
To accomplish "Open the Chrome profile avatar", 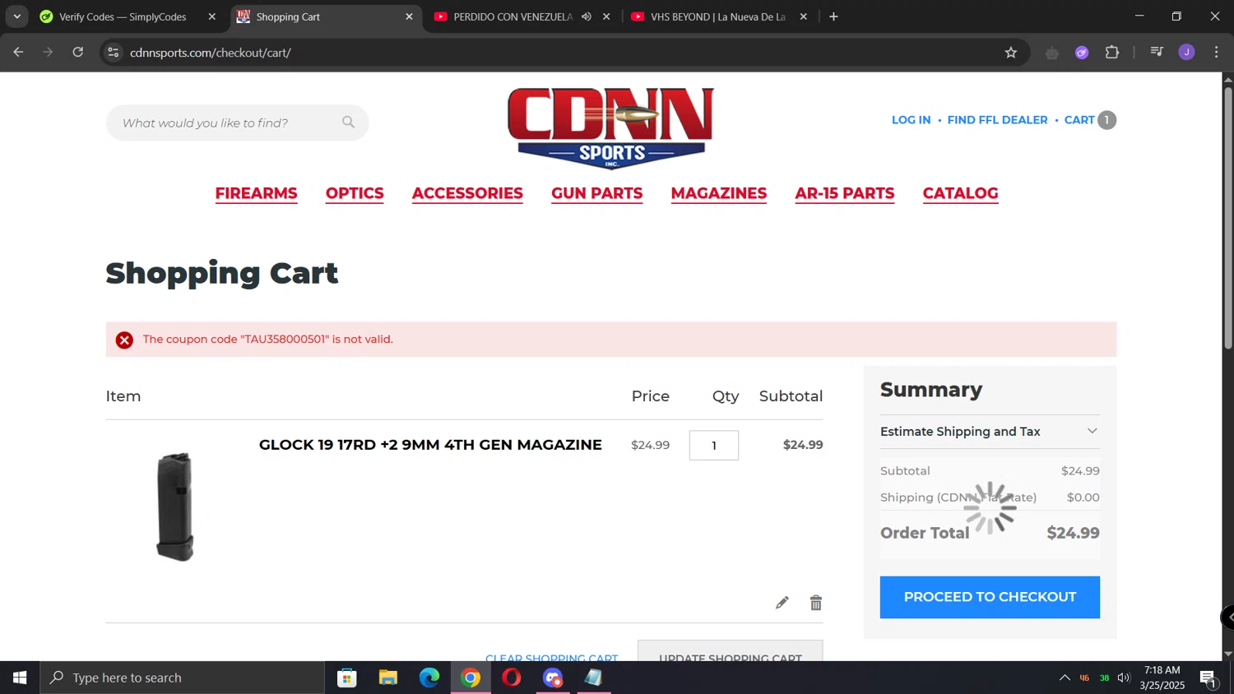I will pyautogui.click(x=1186, y=53).
